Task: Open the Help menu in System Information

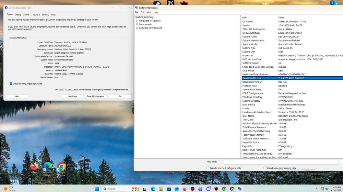Action: pos(156,12)
